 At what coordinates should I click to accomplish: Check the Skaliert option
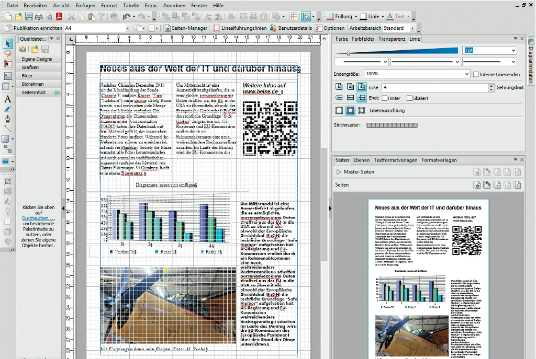[409, 98]
